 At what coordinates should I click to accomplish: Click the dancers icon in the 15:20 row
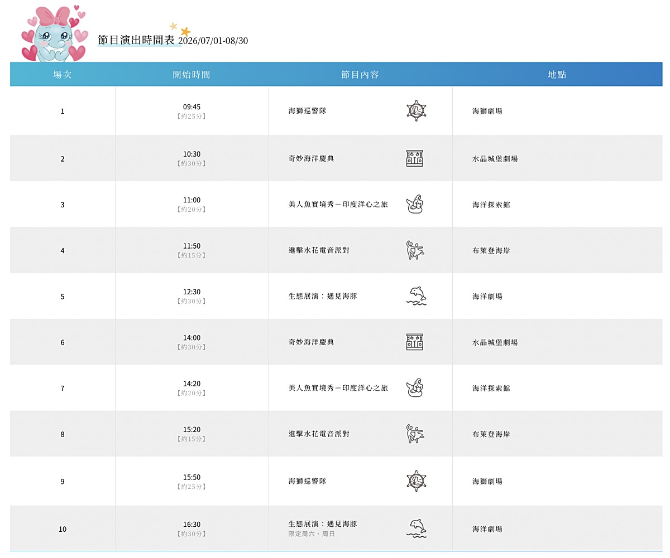coord(415,434)
